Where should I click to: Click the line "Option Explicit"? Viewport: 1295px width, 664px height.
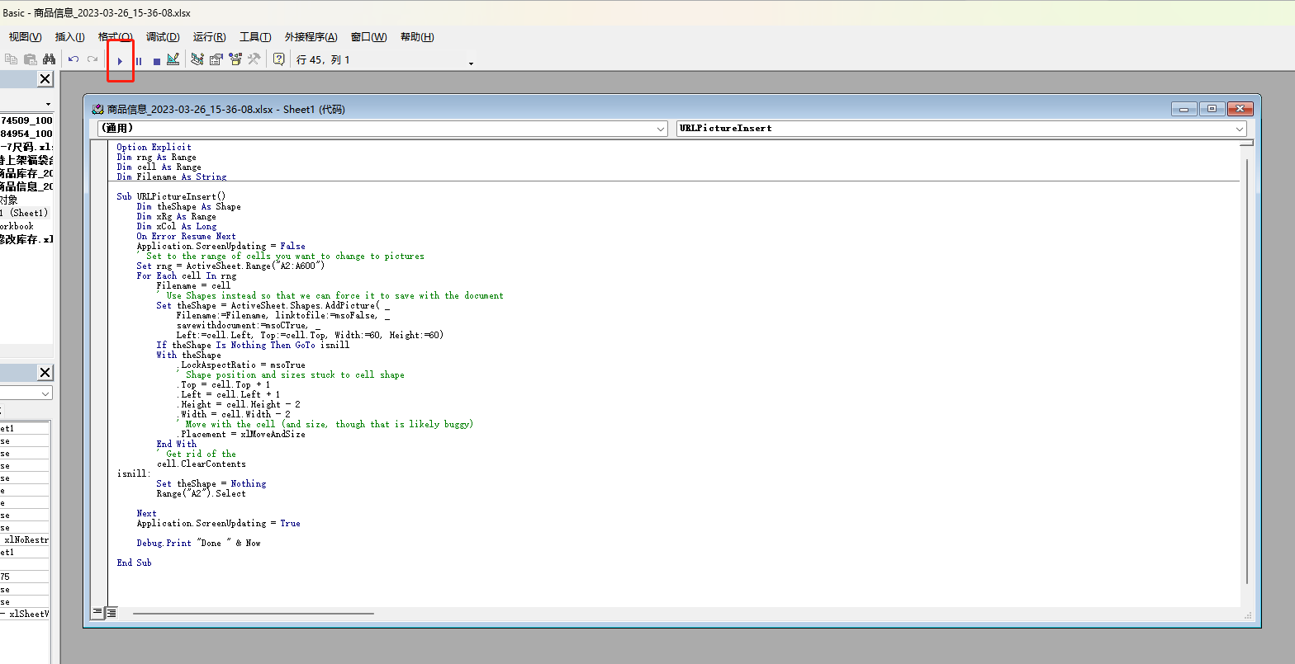(x=154, y=147)
